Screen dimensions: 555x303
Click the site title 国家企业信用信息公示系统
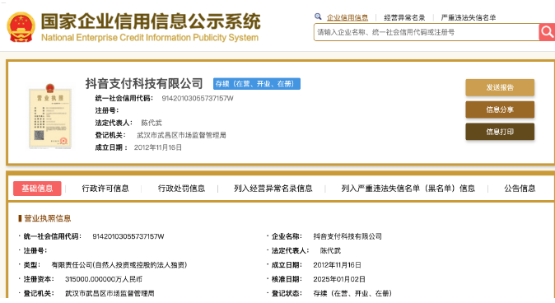coord(151,21)
